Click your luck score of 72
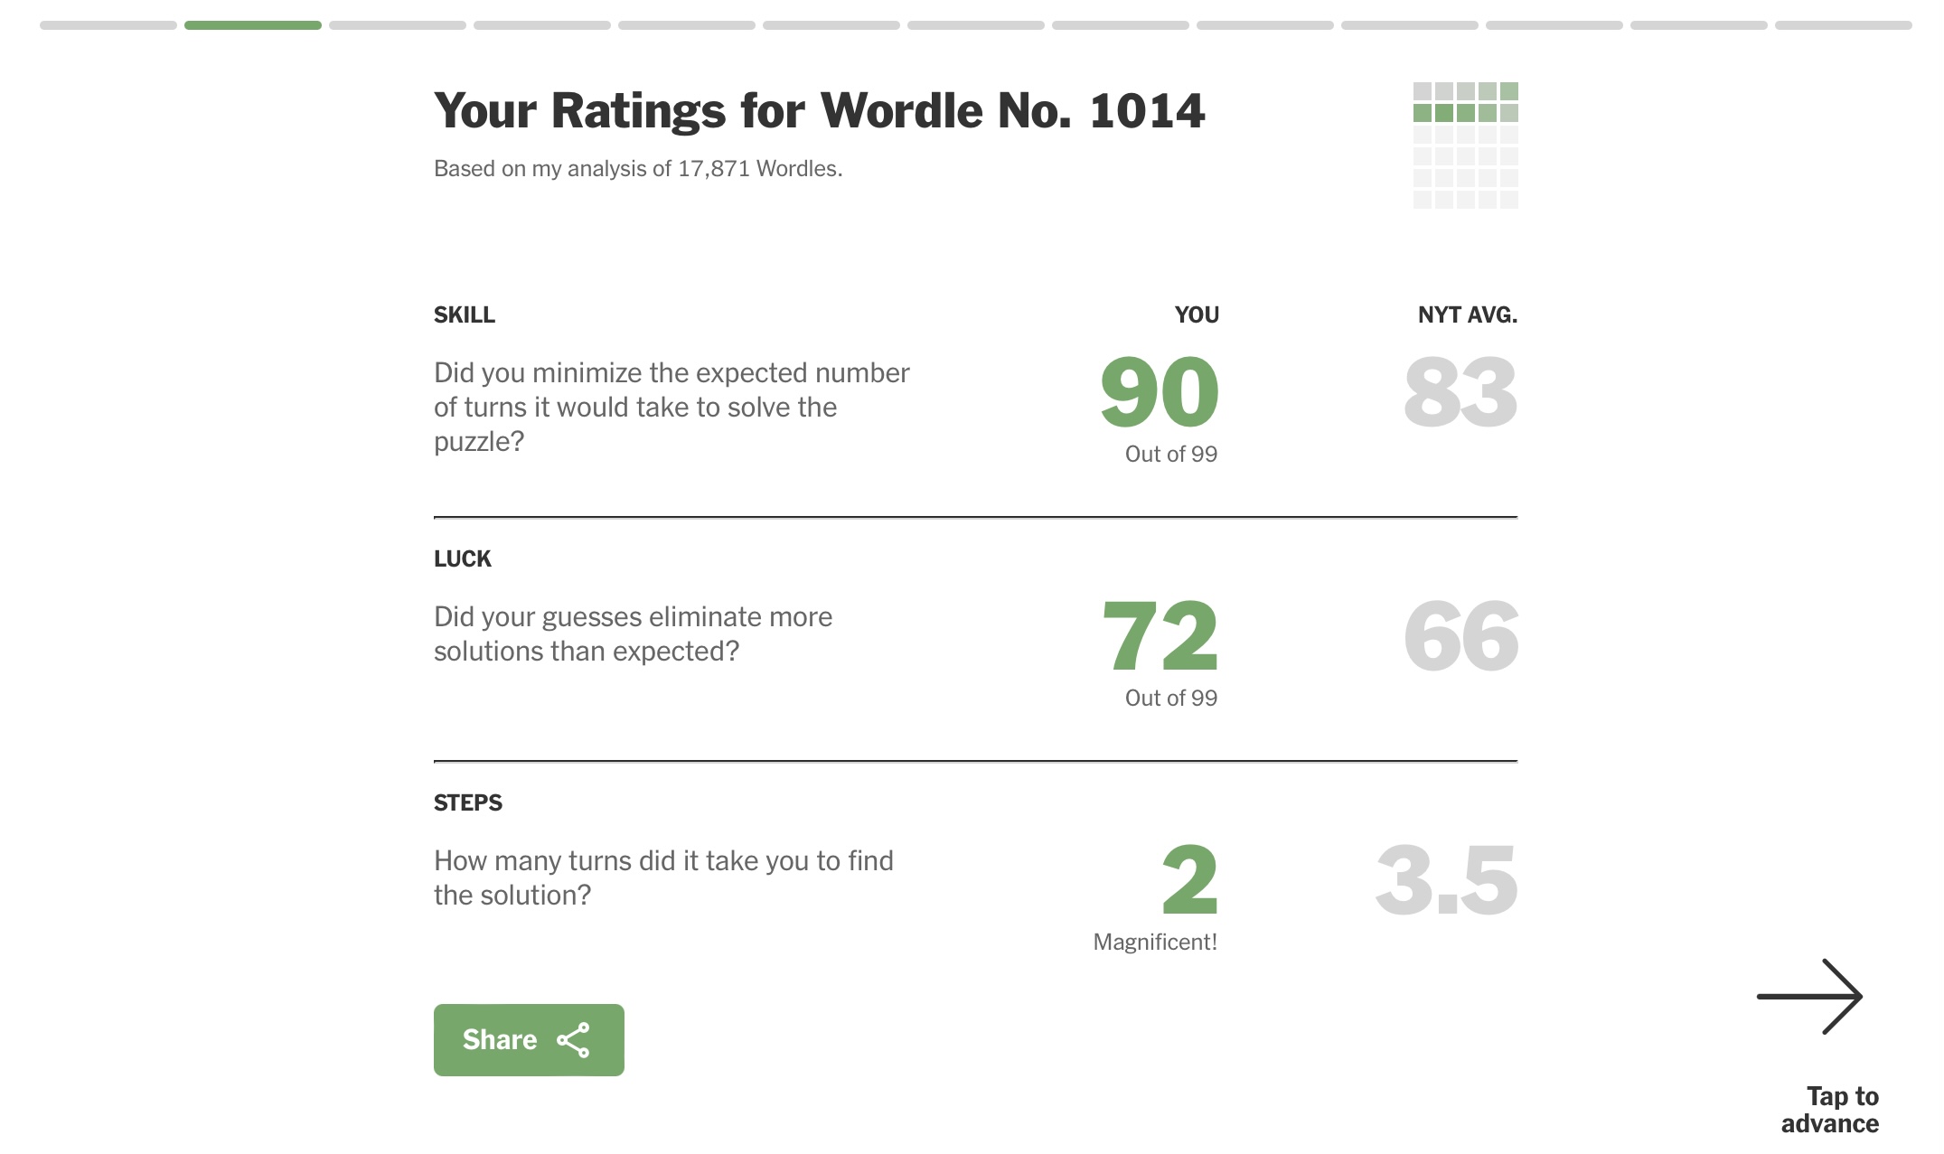 tap(1160, 636)
